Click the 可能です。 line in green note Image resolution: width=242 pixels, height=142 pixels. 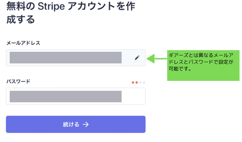[x=180, y=69]
